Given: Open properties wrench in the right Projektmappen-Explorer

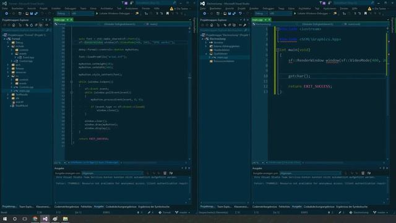Looking at the screenshot, I should (x=245, y=25).
